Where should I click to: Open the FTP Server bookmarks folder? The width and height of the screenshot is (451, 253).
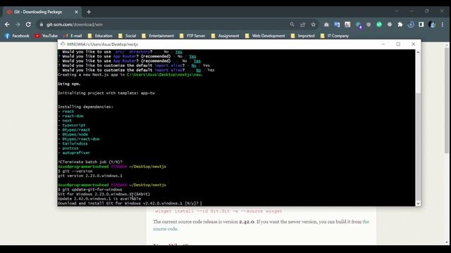pyautogui.click(x=192, y=36)
